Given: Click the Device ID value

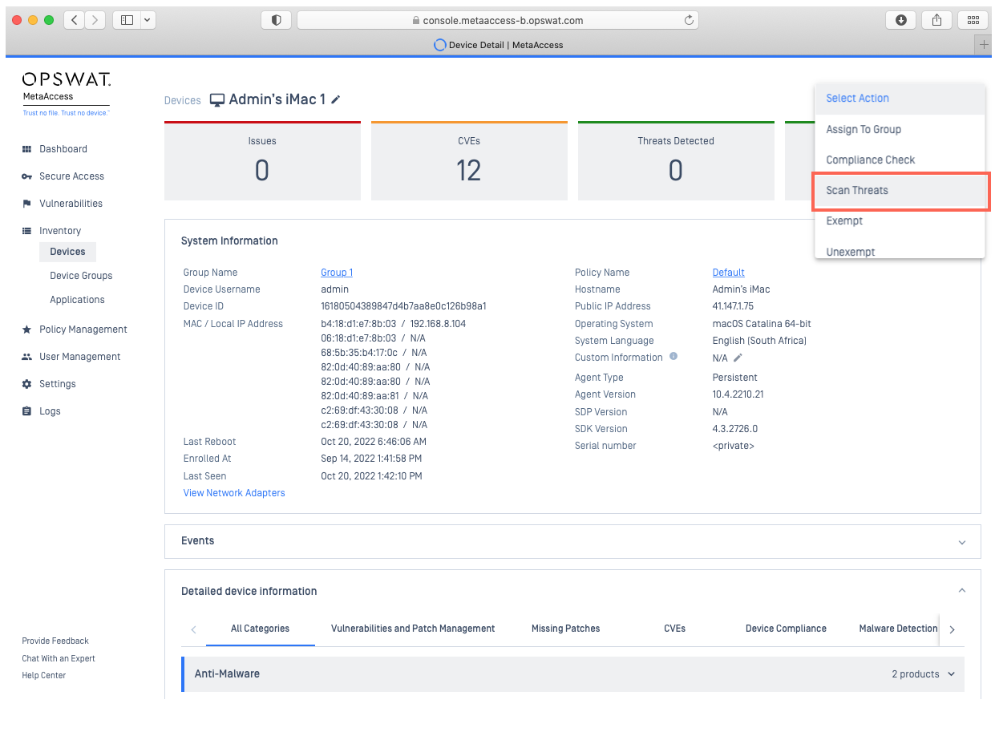Looking at the screenshot, I should (403, 306).
